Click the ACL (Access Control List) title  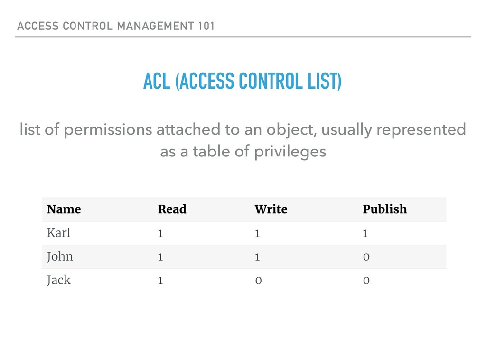pos(243,82)
